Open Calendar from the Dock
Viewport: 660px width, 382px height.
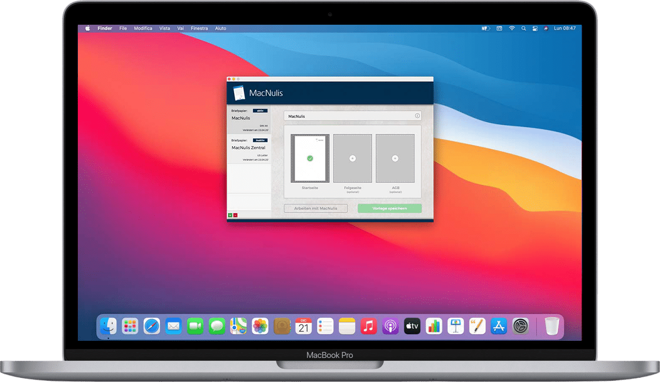304,326
